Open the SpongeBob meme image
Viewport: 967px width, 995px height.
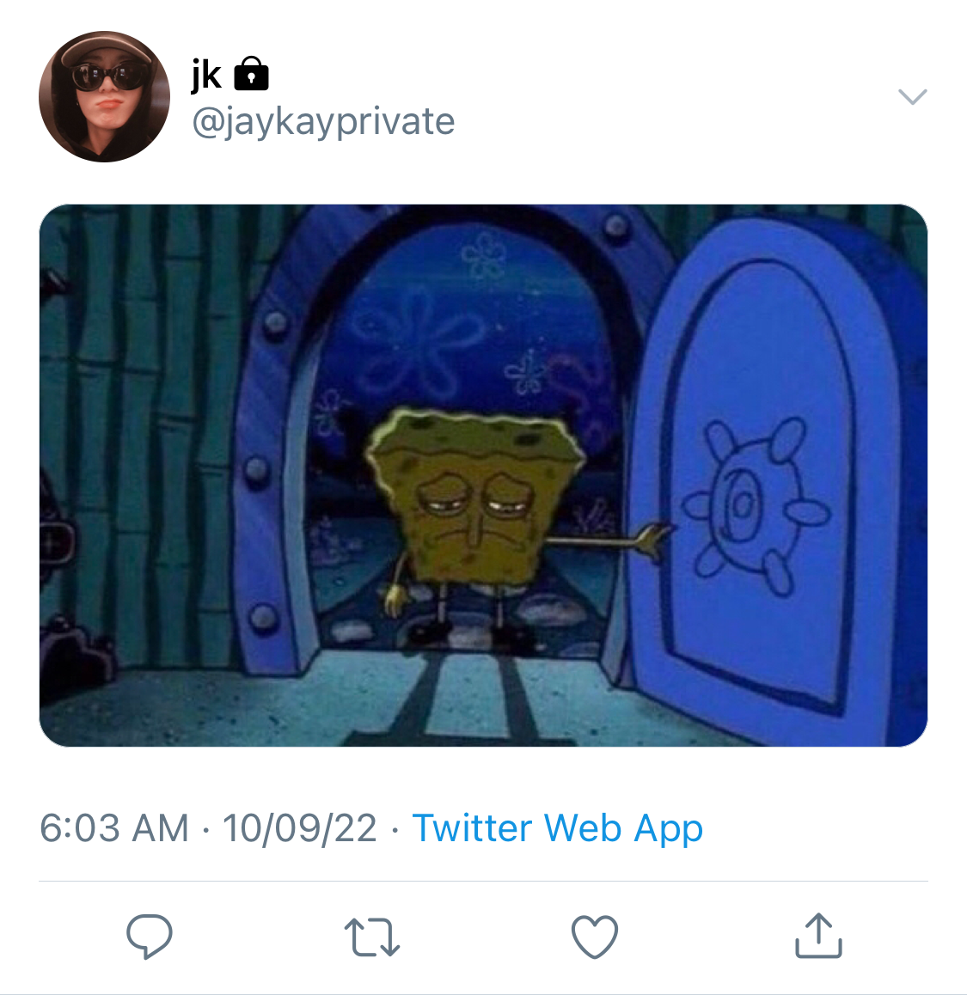pyautogui.click(x=483, y=475)
